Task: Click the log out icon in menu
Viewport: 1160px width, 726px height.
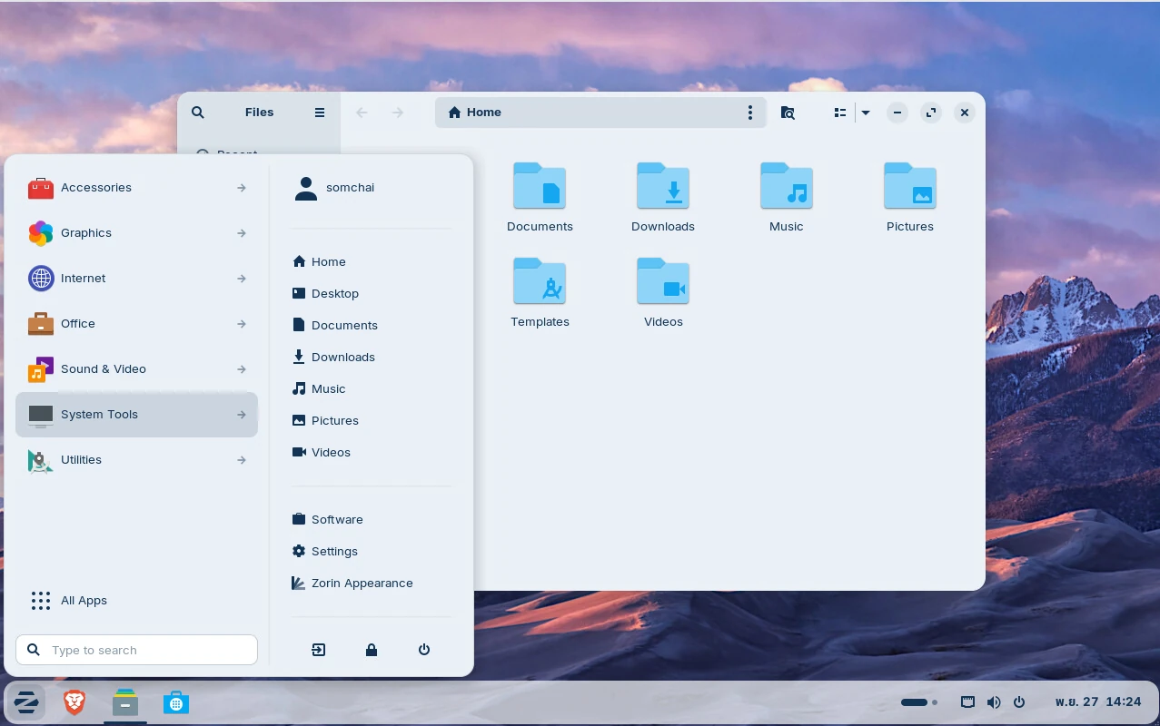Action: 318,650
